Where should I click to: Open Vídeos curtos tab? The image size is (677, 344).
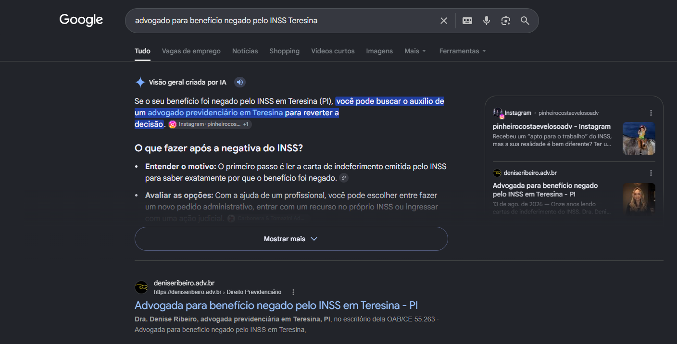[333, 51]
